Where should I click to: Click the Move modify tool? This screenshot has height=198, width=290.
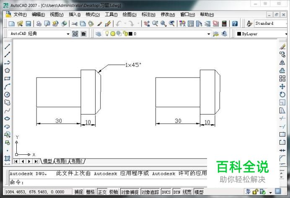tap(282, 86)
